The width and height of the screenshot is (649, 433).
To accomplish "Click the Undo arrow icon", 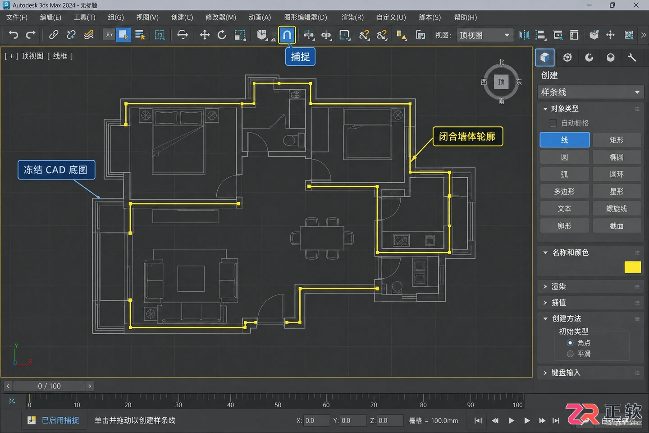I will point(14,35).
